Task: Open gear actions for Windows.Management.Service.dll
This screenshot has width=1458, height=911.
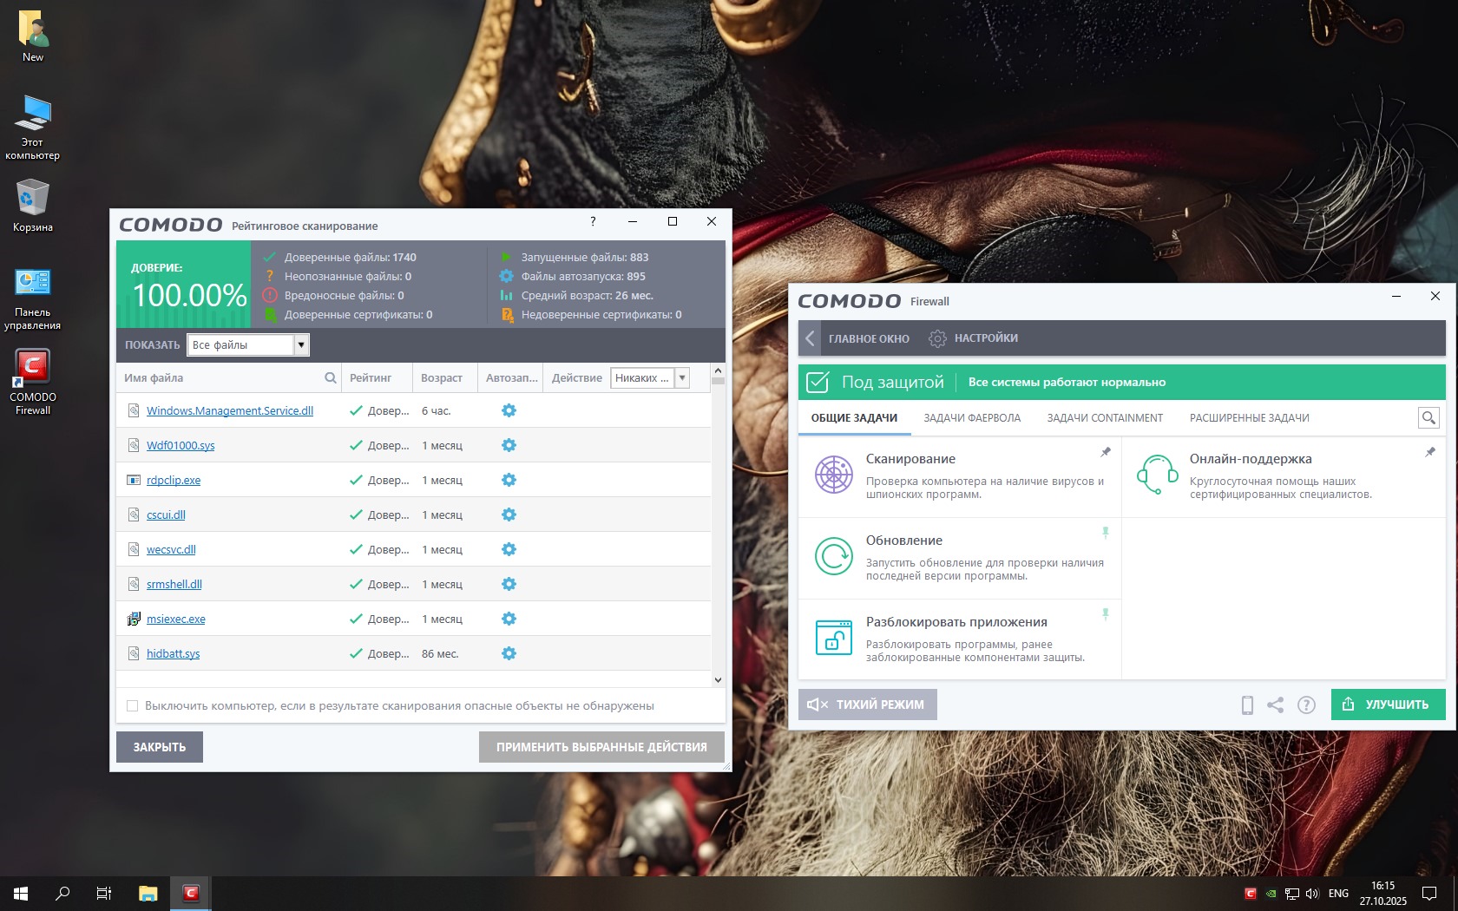Action: [509, 410]
